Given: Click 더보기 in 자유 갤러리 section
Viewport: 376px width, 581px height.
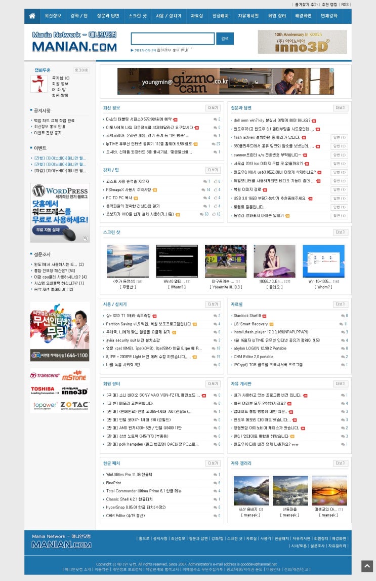Looking at the screenshot, I should point(341,463).
